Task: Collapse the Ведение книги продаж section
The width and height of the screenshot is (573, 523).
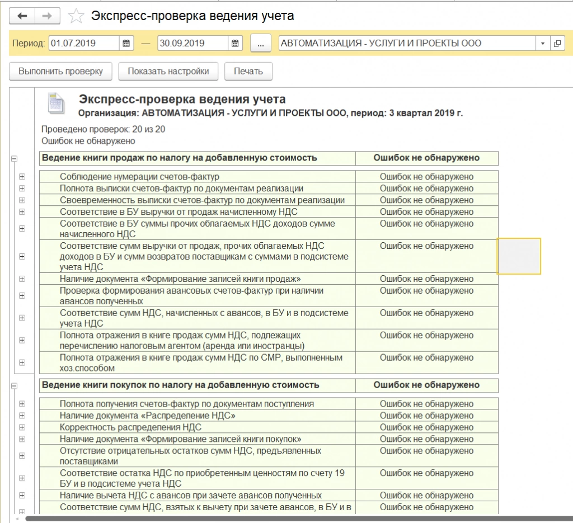Action: coord(14,159)
